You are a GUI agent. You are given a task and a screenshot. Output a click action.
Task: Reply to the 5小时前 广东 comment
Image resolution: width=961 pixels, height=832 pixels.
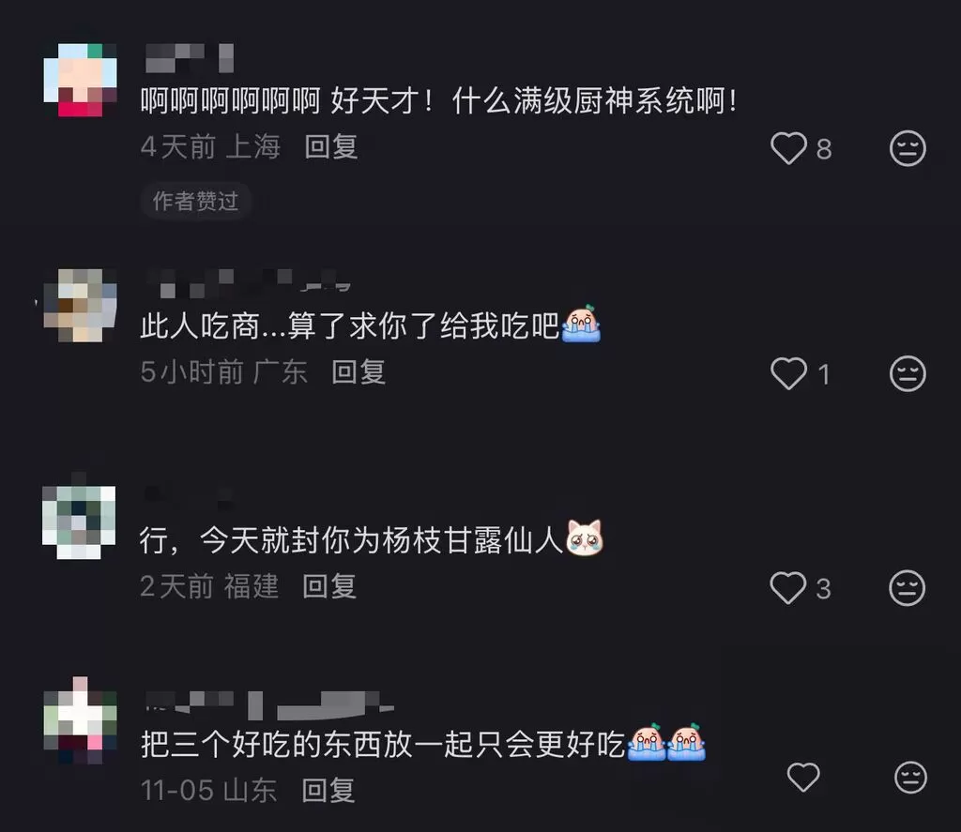(x=358, y=371)
